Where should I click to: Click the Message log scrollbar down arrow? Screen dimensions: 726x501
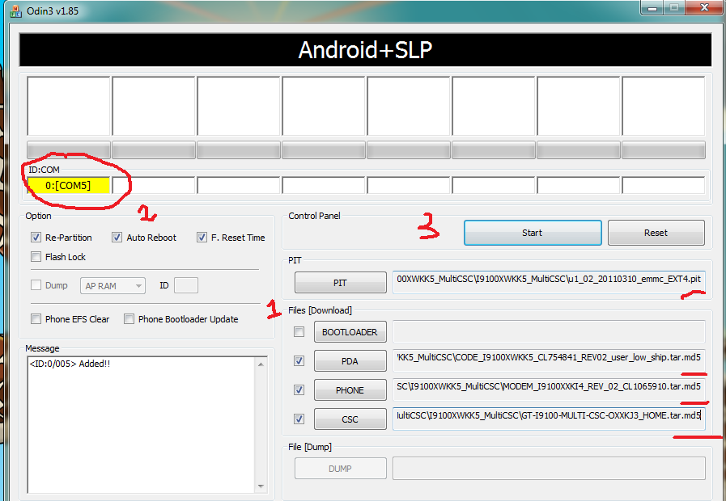point(261,486)
